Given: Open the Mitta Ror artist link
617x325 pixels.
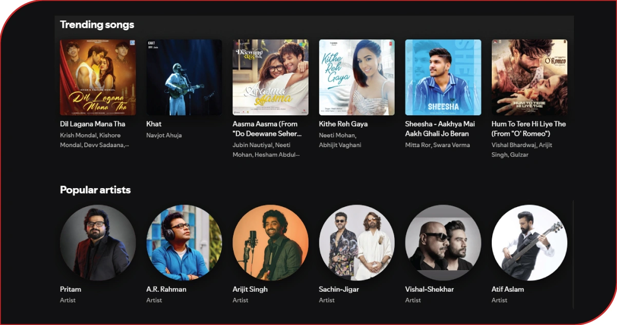Looking at the screenshot, I should 417,145.
